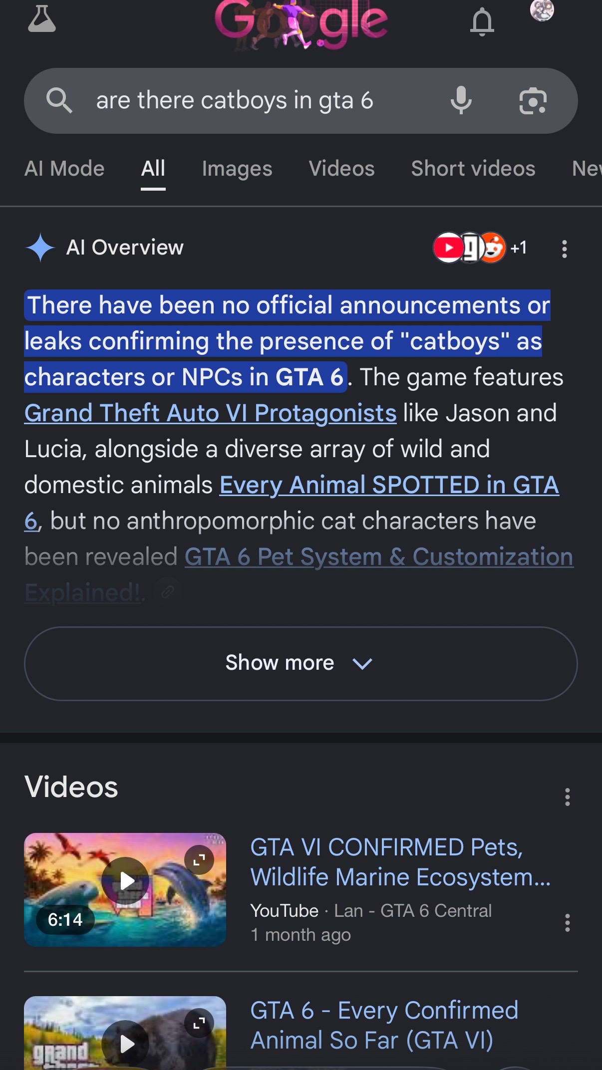The width and height of the screenshot is (602, 1070).
Task: Open options for GTA VI Pets video
Action: point(567,923)
